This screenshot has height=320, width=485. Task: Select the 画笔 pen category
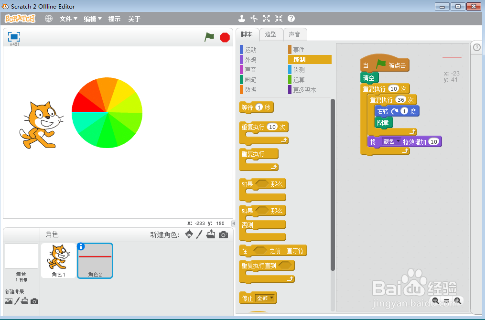point(250,80)
